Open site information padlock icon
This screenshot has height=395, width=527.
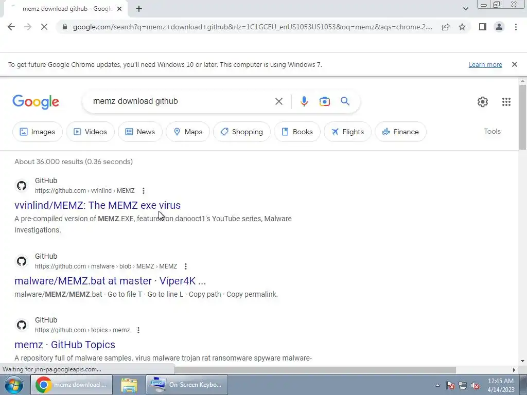tap(65, 27)
